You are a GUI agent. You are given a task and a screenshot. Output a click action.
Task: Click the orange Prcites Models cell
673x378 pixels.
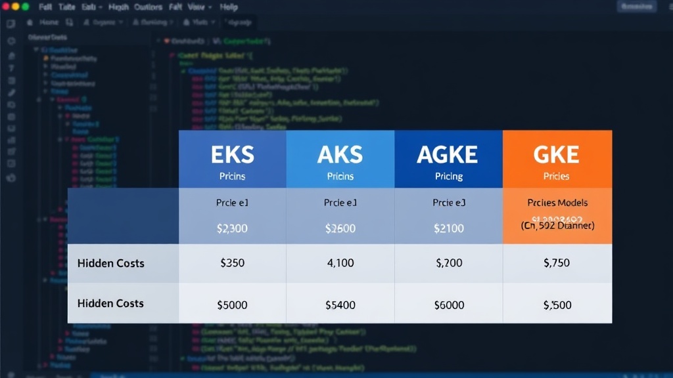557,216
